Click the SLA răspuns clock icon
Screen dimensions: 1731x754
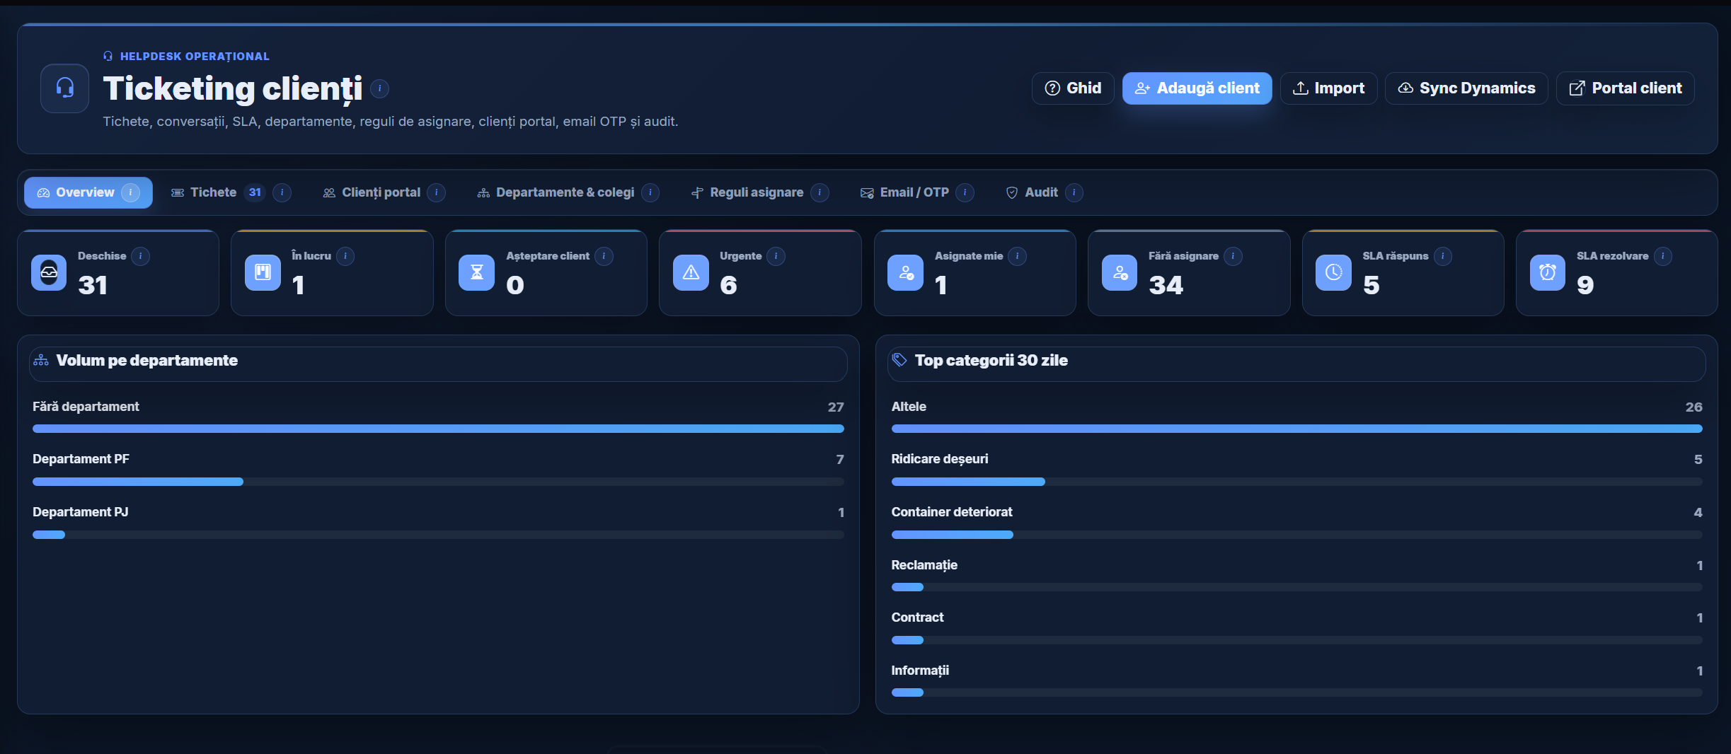coord(1333,272)
